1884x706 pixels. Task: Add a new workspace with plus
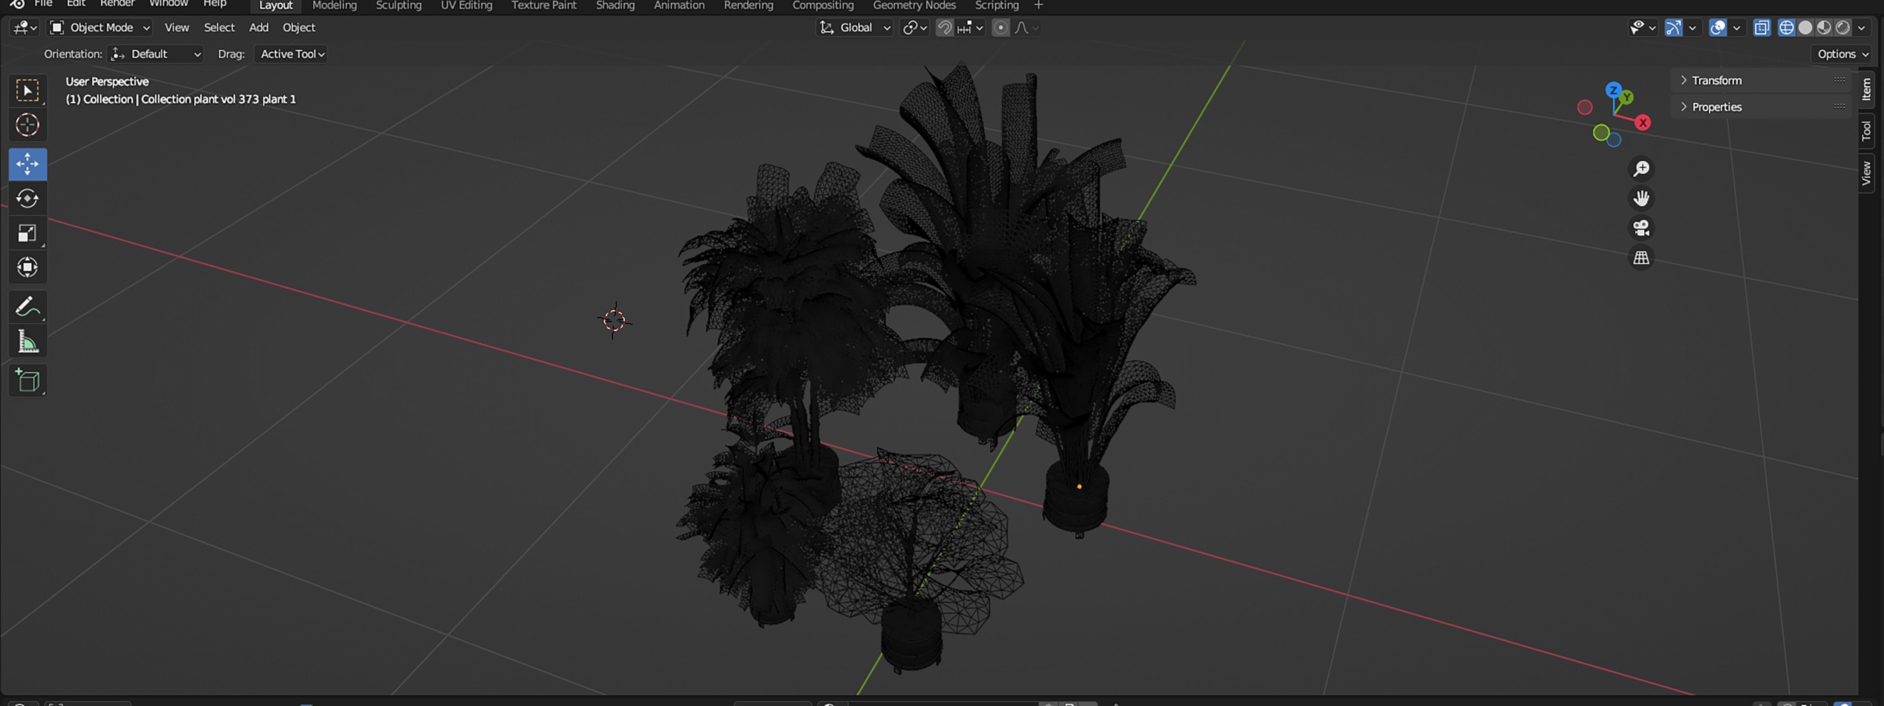point(1038,5)
